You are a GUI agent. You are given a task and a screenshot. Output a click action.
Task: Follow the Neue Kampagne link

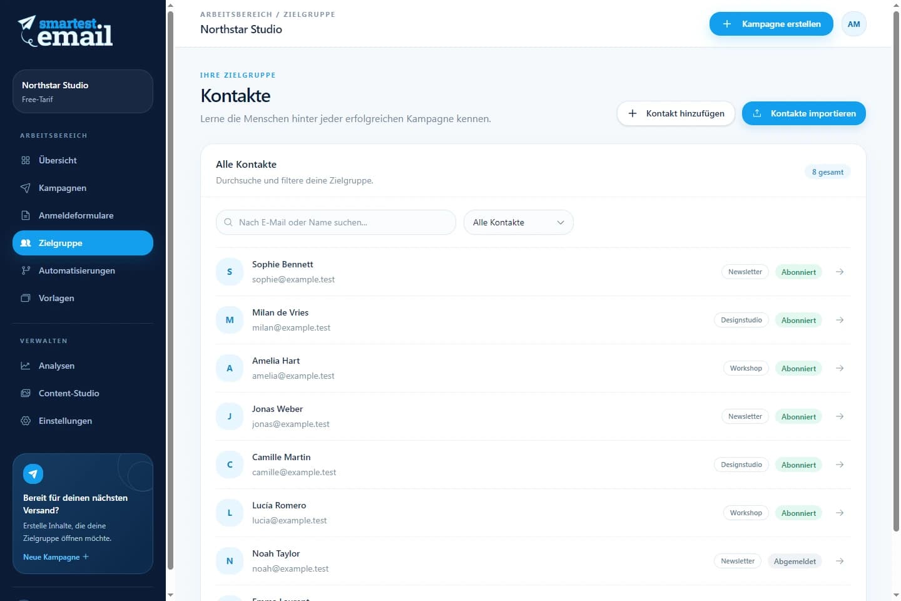pyautogui.click(x=56, y=557)
